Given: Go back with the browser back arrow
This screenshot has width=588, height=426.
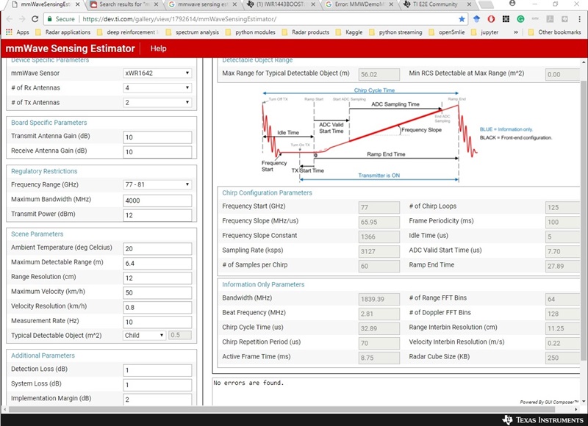Looking at the screenshot, I should [10, 19].
